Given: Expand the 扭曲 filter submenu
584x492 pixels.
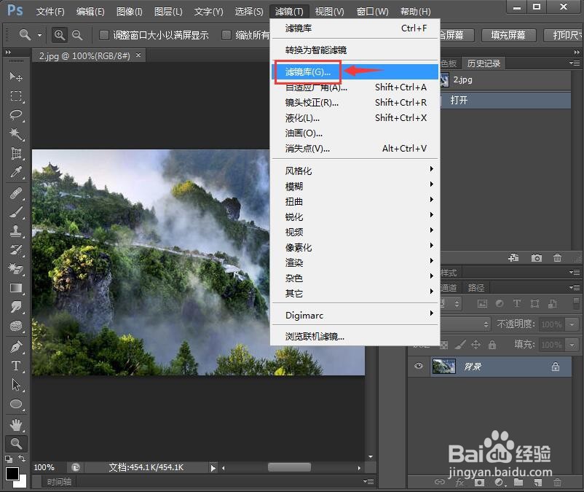Looking at the screenshot, I should pyautogui.click(x=355, y=201).
